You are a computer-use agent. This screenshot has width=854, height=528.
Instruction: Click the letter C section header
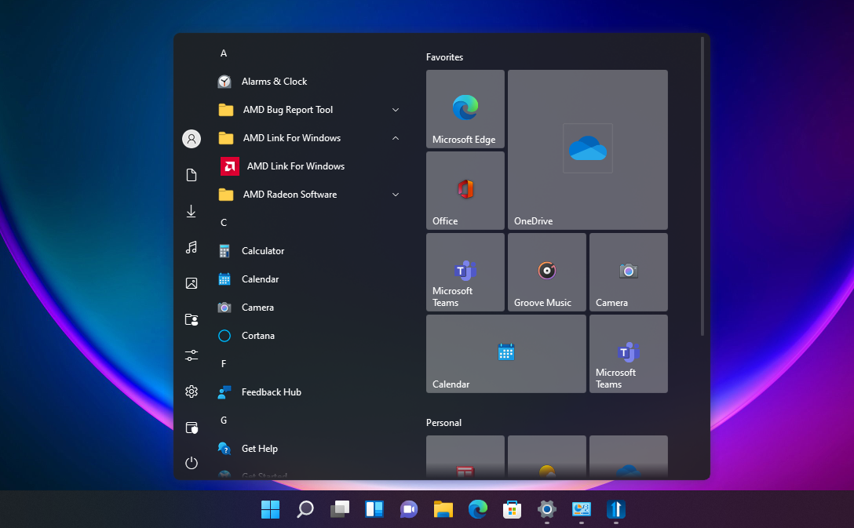(223, 223)
